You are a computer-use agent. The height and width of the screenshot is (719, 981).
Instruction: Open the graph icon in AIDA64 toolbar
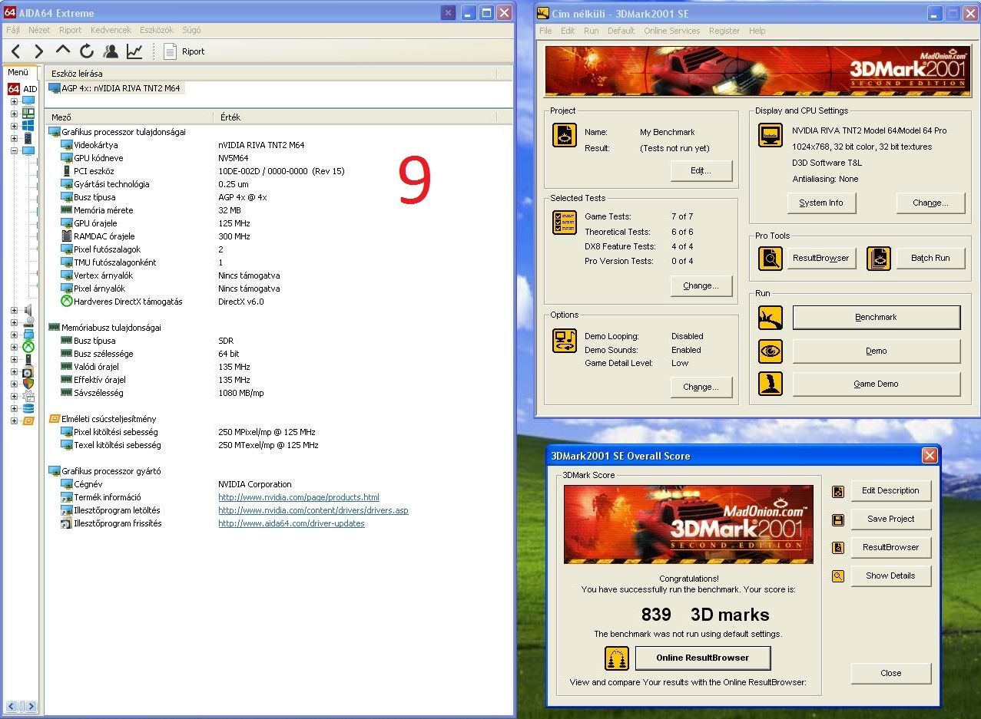[x=134, y=51]
